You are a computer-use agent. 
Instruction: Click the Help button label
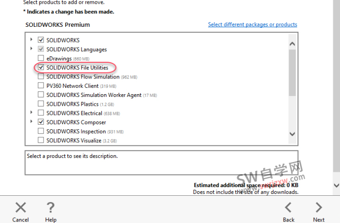(x=51, y=219)
